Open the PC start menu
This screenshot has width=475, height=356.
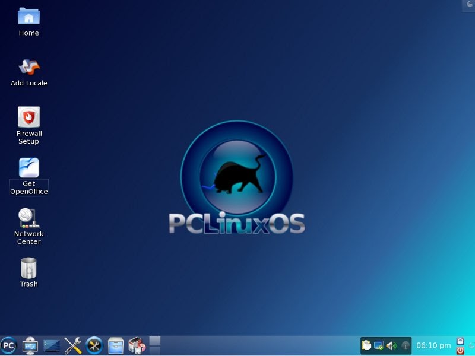click(x=10, y=345)
